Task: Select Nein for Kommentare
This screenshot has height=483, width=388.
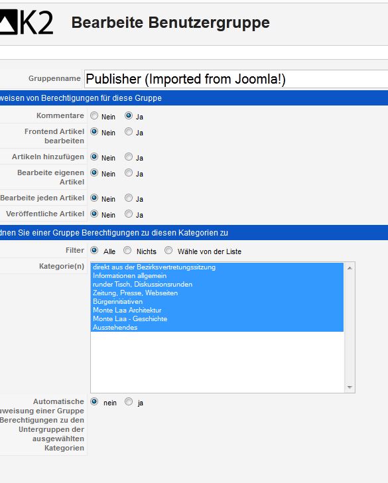Action: [94, 116]
